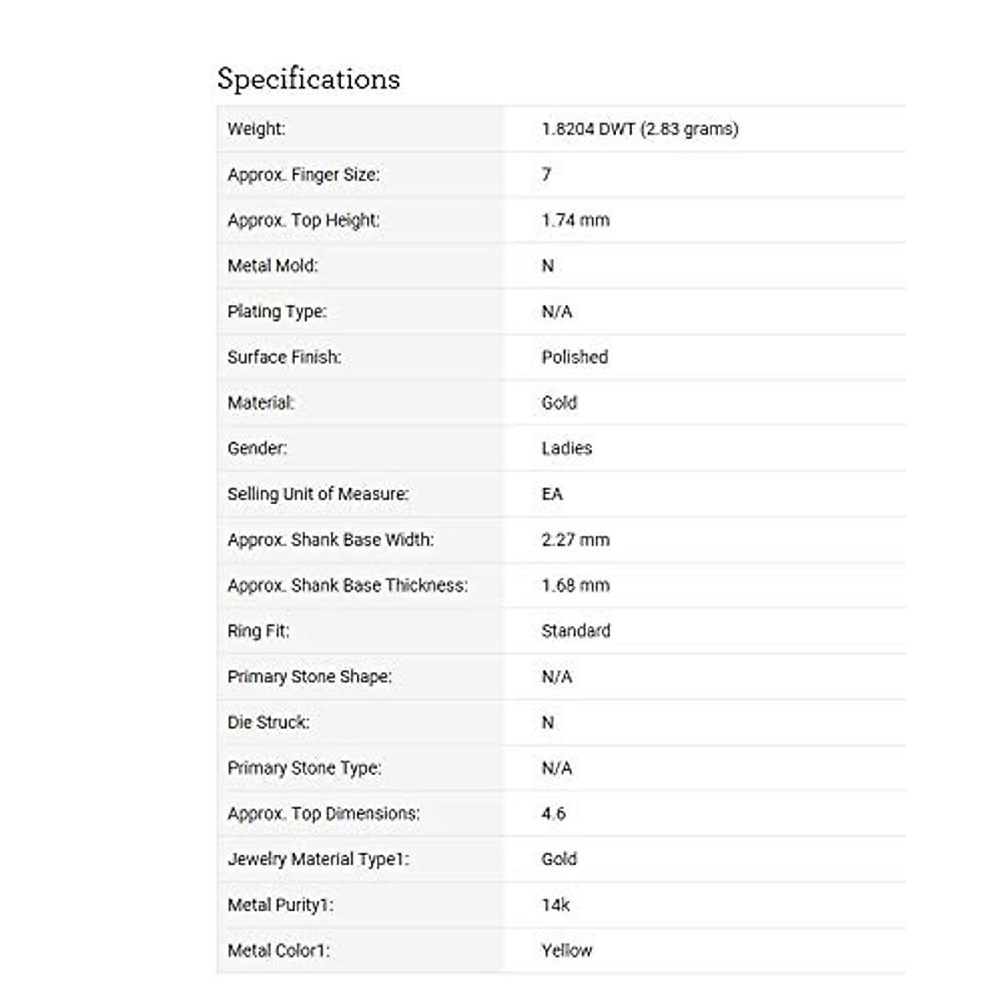Click the Metal Mold label
Image resolution: width=1003 pixels, height=1003 pixels.
click(x=272, y=266)
